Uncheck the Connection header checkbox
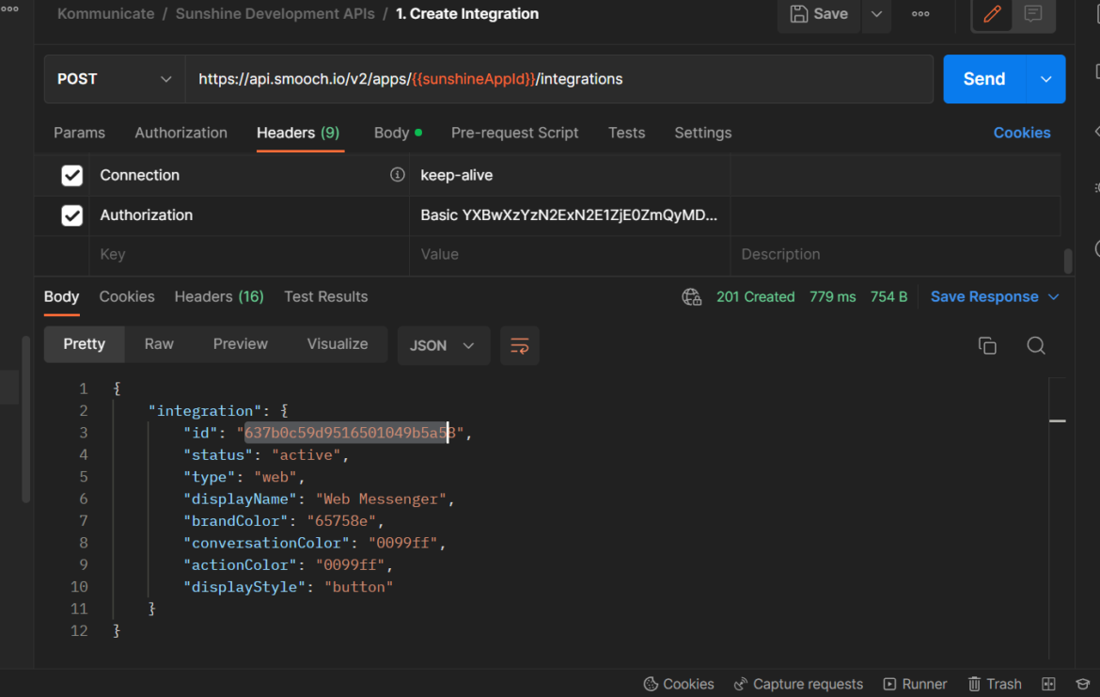This screenshot has width=1100, height=697. [x=71, y=176]
